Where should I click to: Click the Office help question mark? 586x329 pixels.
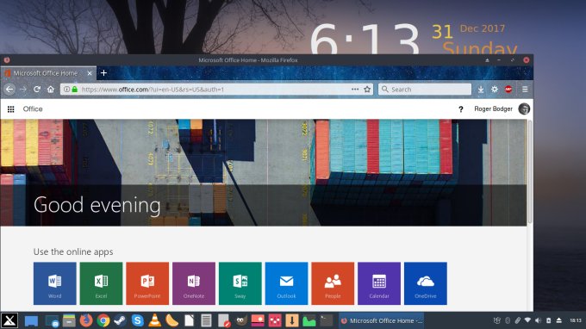[461, 109]
